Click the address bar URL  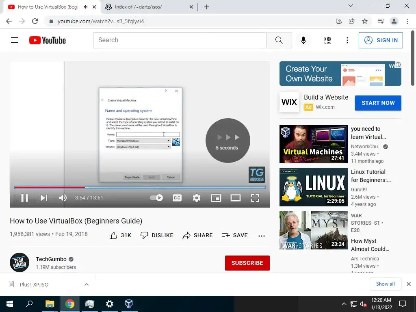101,21
